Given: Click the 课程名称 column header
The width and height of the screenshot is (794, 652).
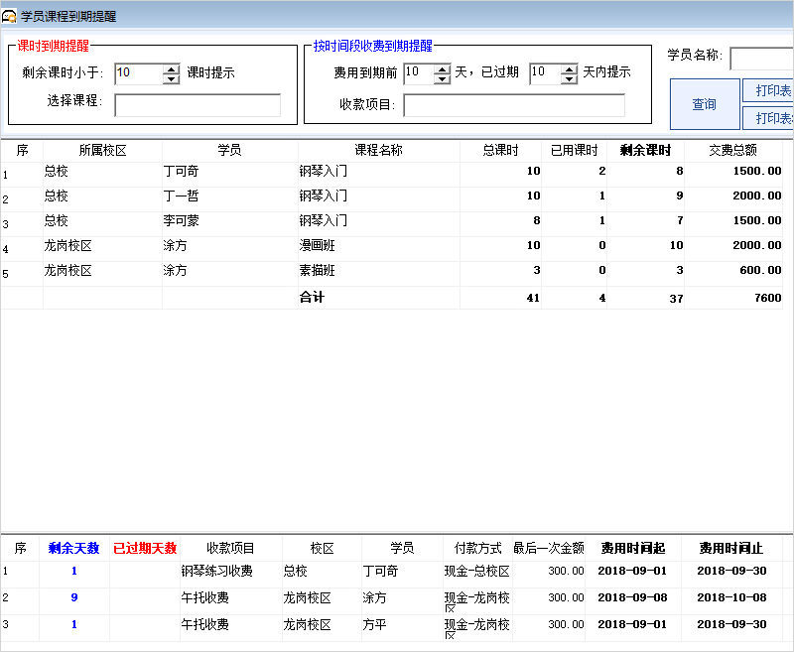Looking at the screenshot, I should [x=379, y=150].
